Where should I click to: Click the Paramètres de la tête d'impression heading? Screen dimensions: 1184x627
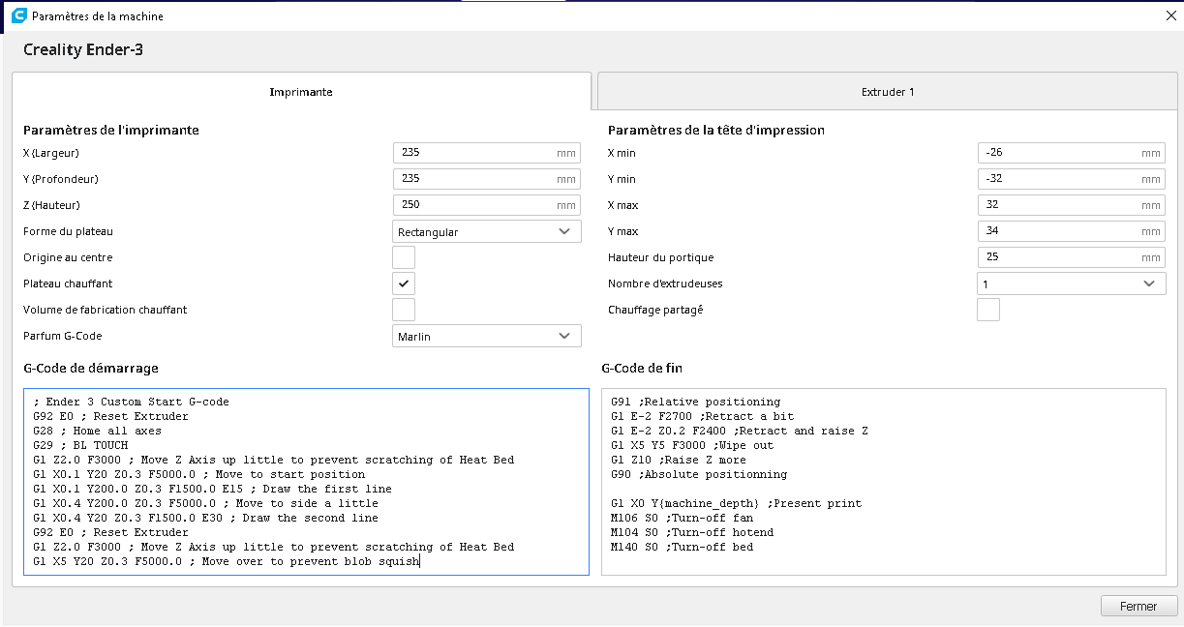click(x=716, y=130)
